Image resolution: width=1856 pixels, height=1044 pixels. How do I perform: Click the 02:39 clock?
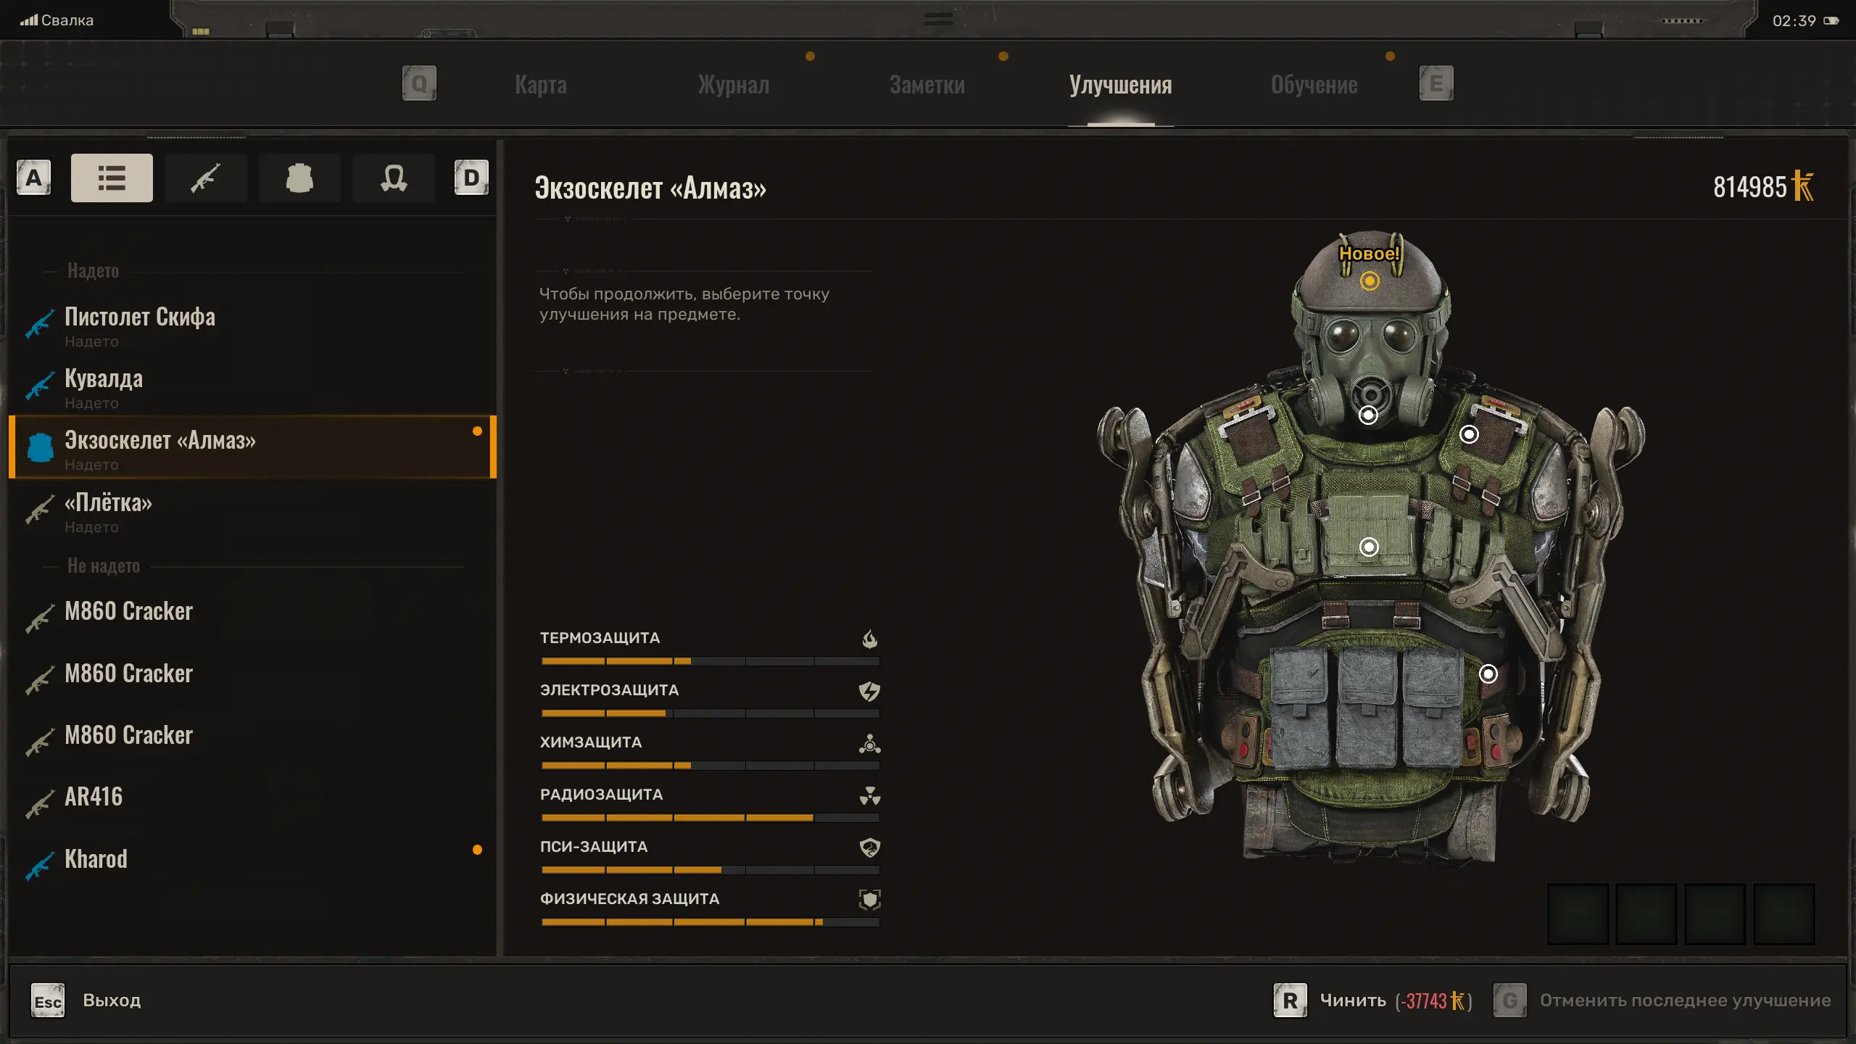1794,21
